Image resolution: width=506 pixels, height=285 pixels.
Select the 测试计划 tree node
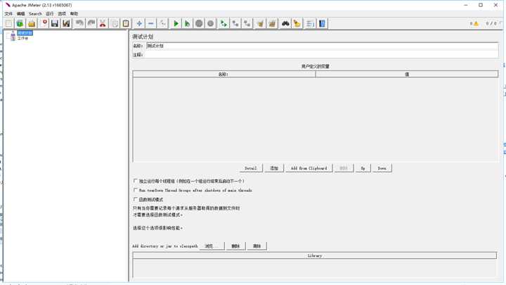(25, 33)
